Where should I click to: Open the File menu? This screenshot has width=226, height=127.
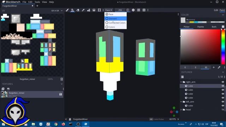[24, 2]
